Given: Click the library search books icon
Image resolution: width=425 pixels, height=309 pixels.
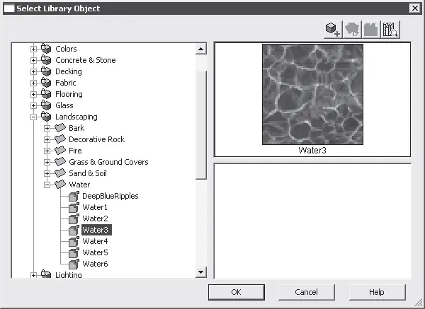Looking at the screenshot, I should click(390, 28).
